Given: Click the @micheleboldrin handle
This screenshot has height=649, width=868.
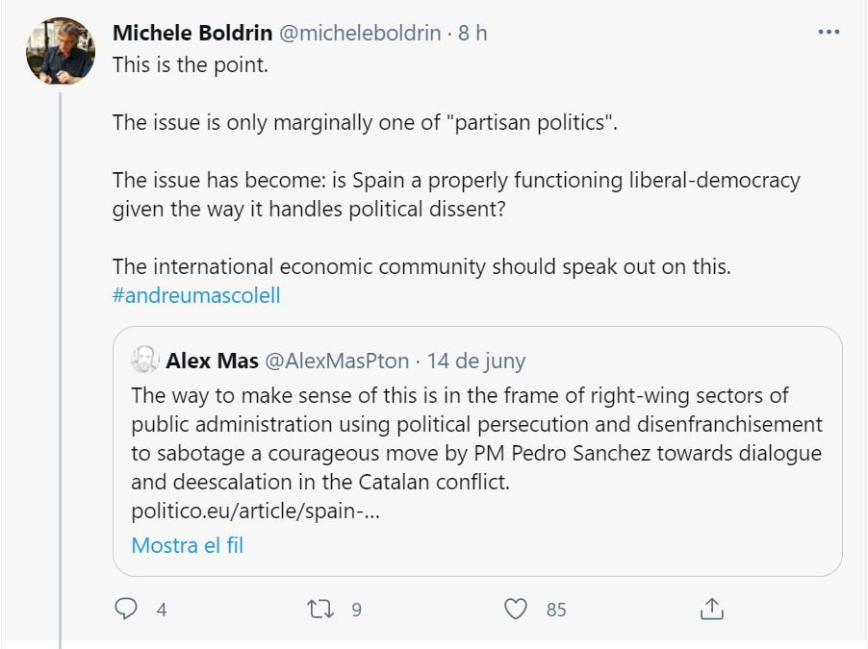Looking at the screenshot, I should click(359, 33).
